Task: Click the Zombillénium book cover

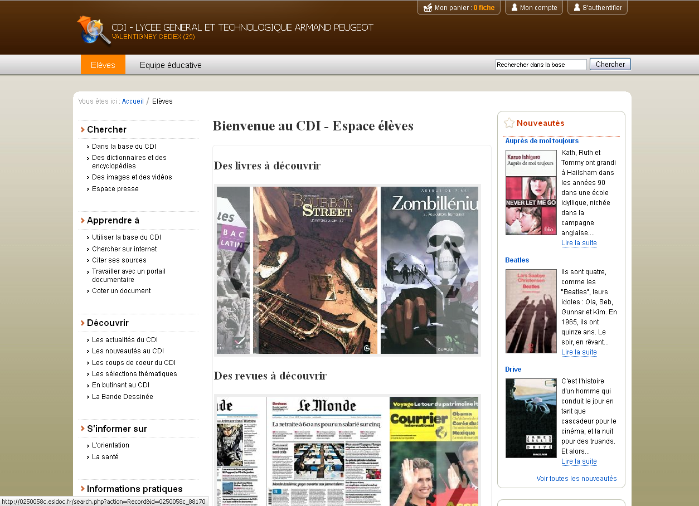Action: [x=429, y=270]
